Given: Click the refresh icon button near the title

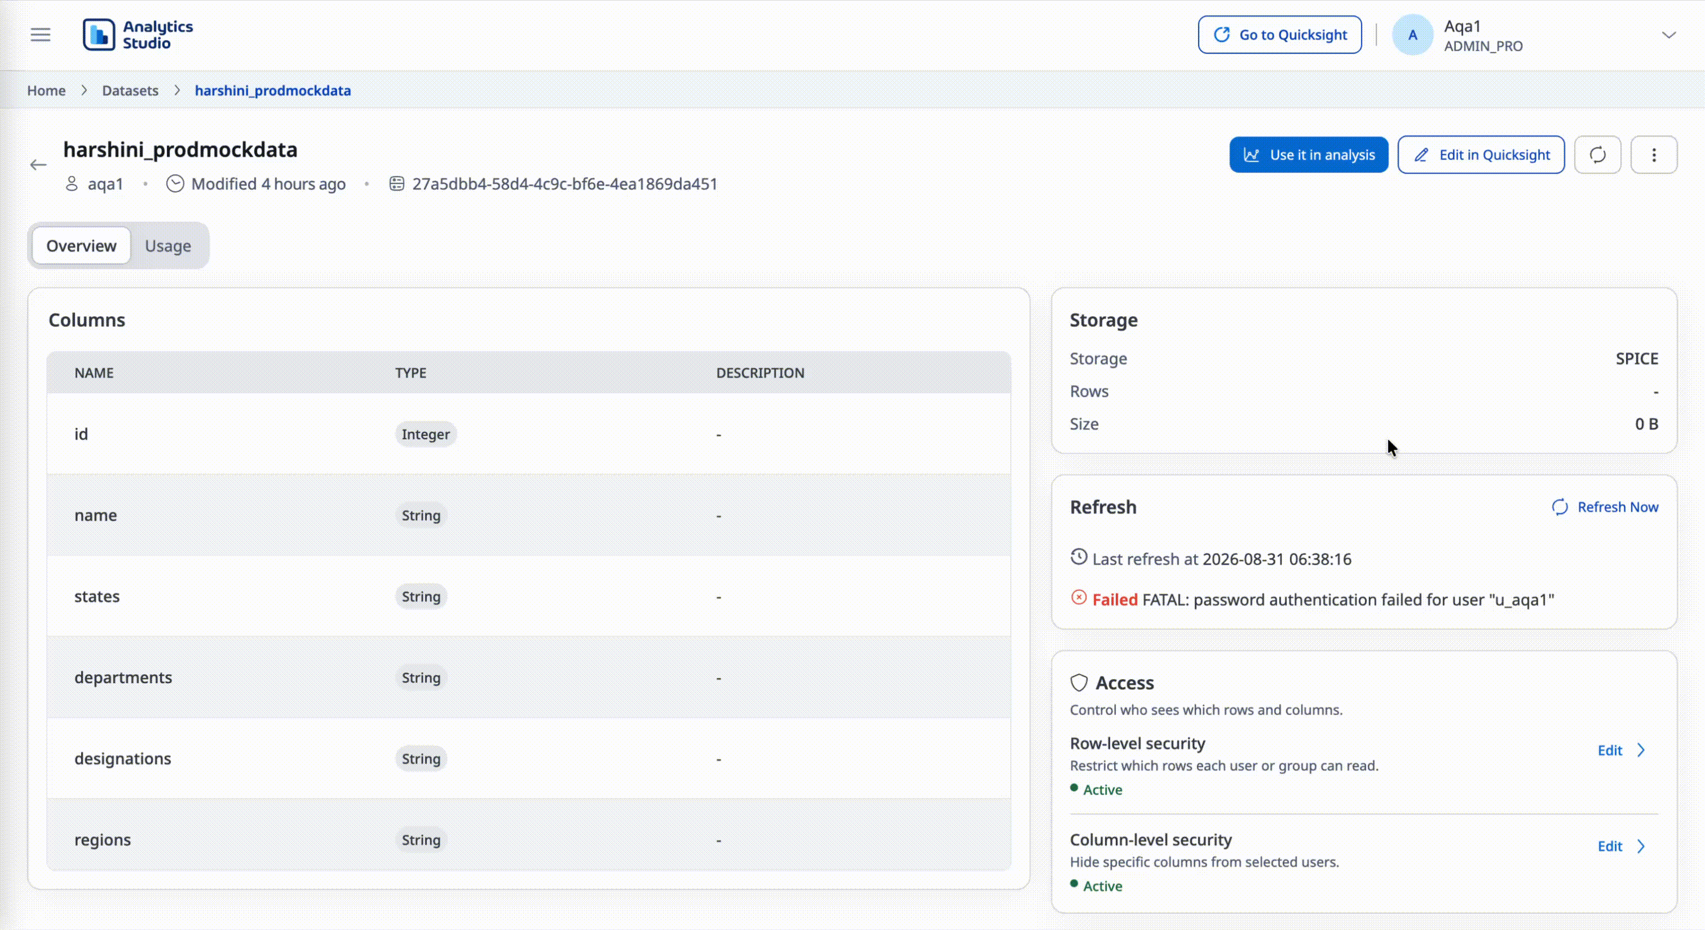Looking at the screenshot, I should pos(1597,155).
